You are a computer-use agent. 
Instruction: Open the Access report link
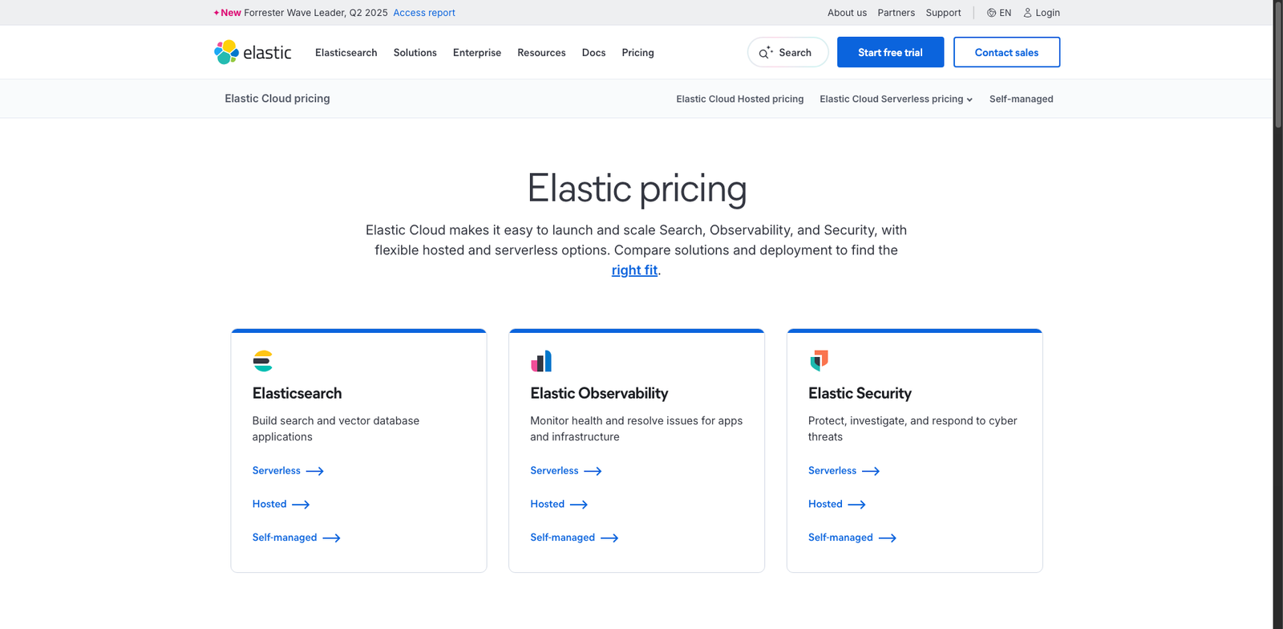(424, 13)
